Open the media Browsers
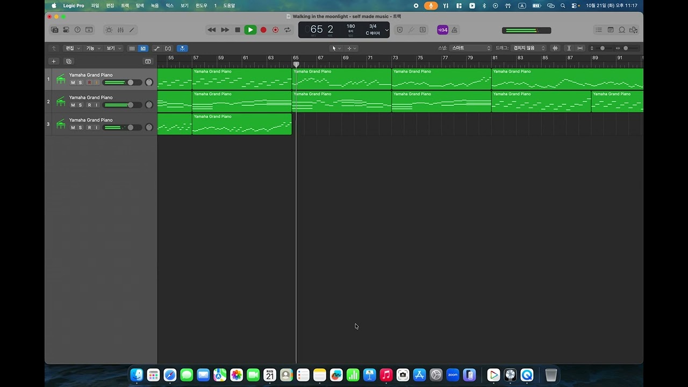Screen dimensions: 688x387 [x=634, y=30]
